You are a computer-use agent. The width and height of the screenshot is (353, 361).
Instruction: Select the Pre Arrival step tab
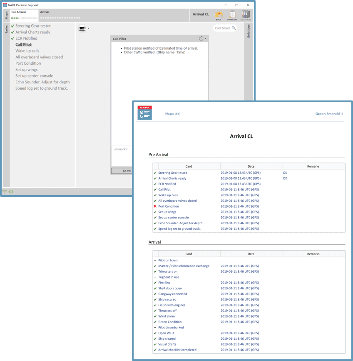click(24, 15)
